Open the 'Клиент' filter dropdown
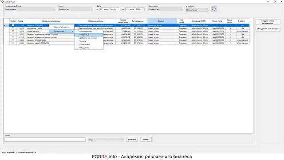Screen dimensions: 284x160 [x=75, y=9]
